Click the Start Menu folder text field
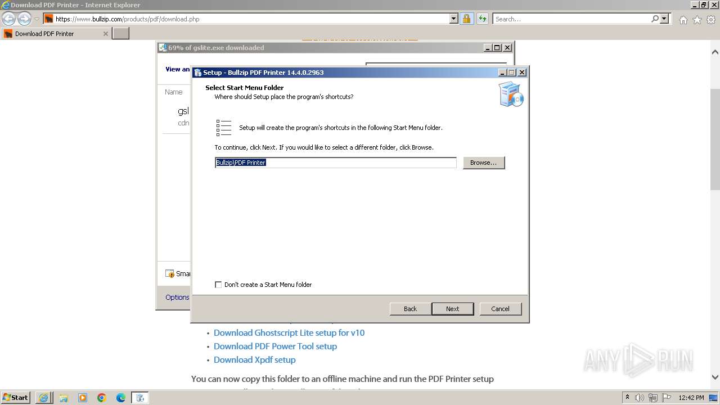The width and height of the screenshot is (720, 405). click(x=336, y=163)
